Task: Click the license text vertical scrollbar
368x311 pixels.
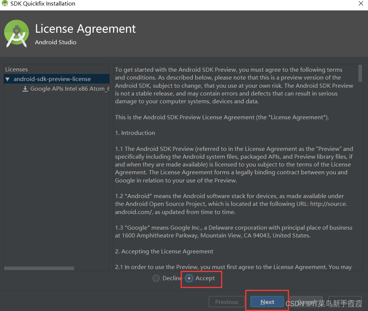Action: click(x=360, y=73)
